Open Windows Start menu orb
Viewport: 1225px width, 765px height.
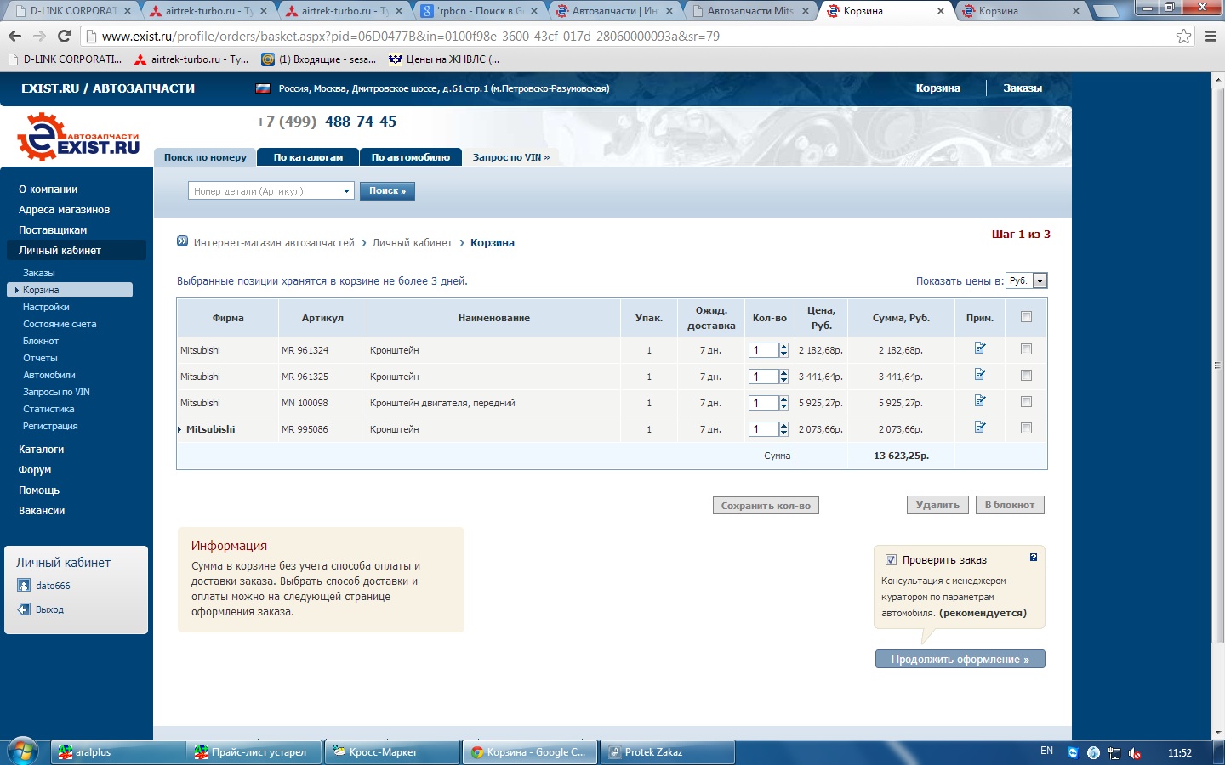click(23, 751)
